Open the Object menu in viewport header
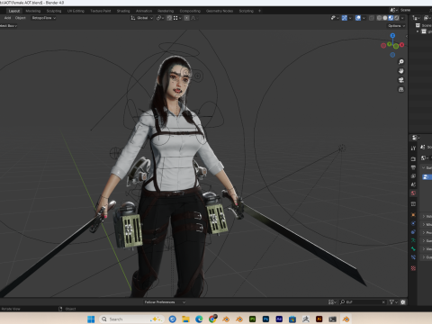This screenshot has width=432, height=324. [21, 18]
